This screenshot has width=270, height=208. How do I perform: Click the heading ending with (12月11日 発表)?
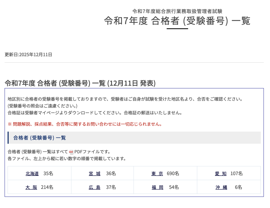pyautogui.click(x=80, y=83)
